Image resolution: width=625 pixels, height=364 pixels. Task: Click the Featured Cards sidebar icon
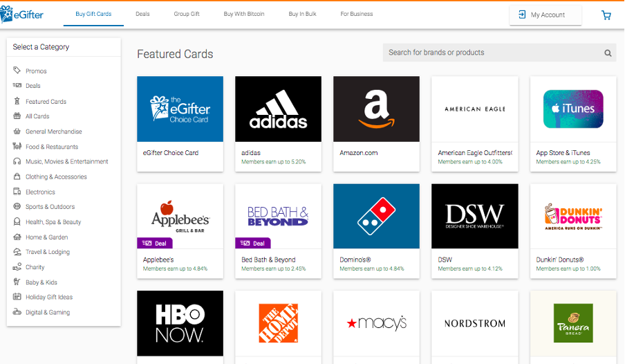point(17,101)
